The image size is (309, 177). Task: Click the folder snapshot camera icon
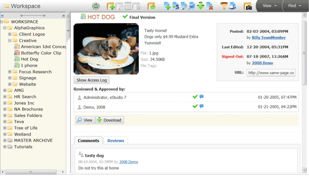pyautogui.click(x=248, y=6)
